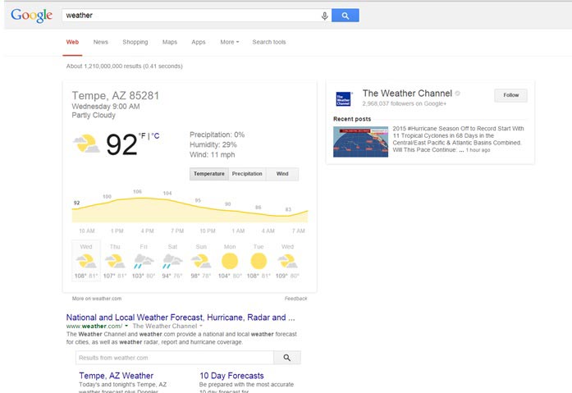Open the Google logo homepage

click(31, 16)
